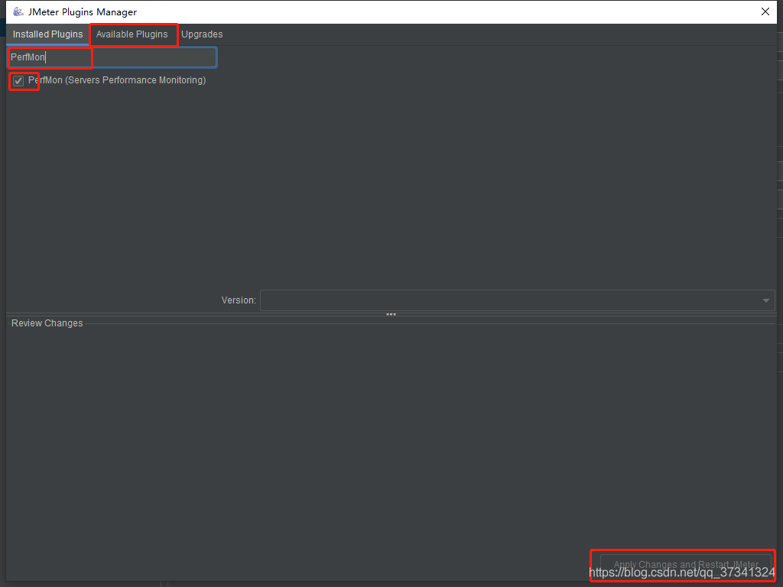Click the JMeter feather title icon
Viewport: 783px width, 587px height.
point(18,11)
